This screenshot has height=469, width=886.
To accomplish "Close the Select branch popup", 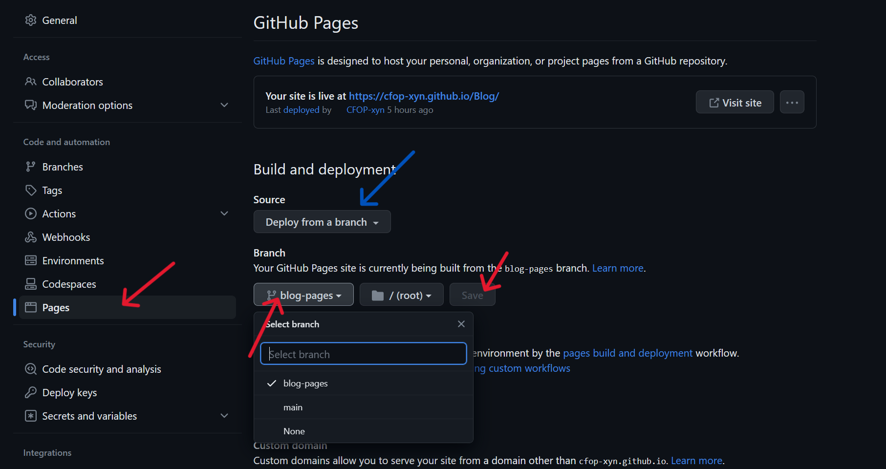I will pyautogui.click(x=461, y=324).
